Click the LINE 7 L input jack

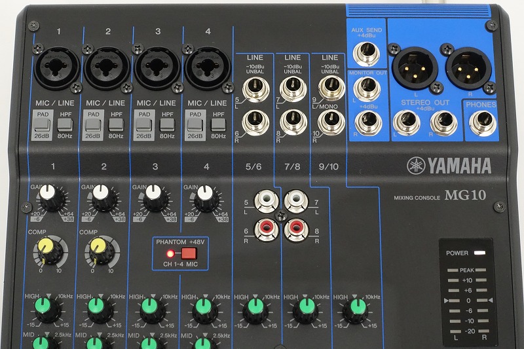pos(293,88)
